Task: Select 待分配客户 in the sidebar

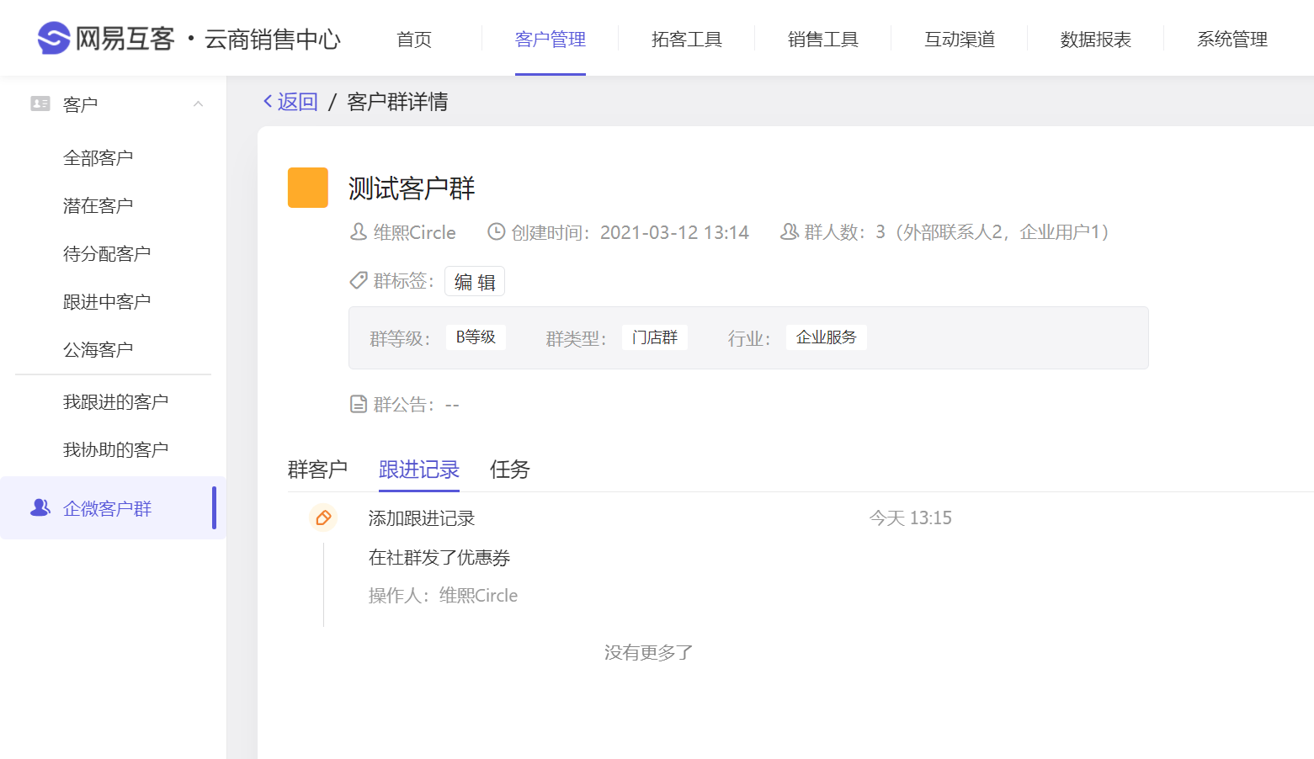Action: (x=107, y=253)
